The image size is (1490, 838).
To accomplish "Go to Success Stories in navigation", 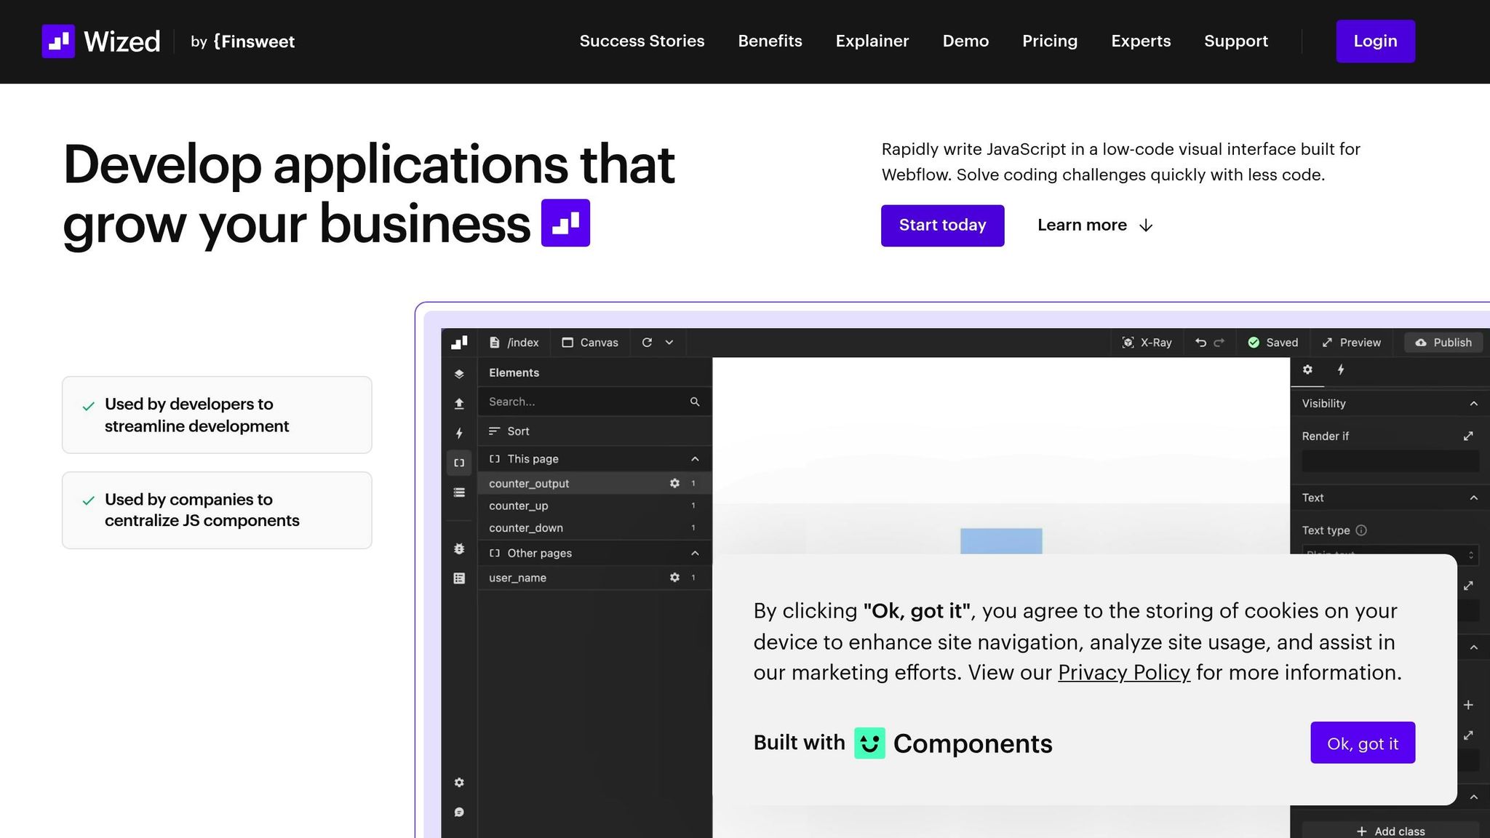I will [642, 41].
